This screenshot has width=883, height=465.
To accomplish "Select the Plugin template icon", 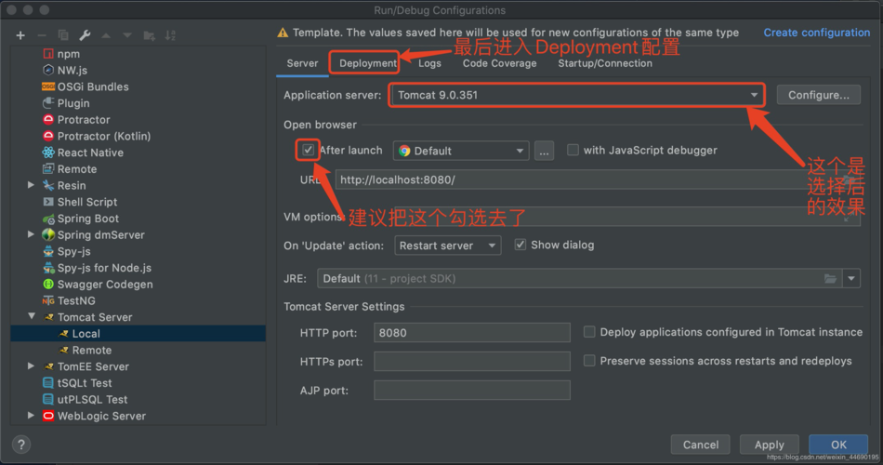I will (48, 103).
